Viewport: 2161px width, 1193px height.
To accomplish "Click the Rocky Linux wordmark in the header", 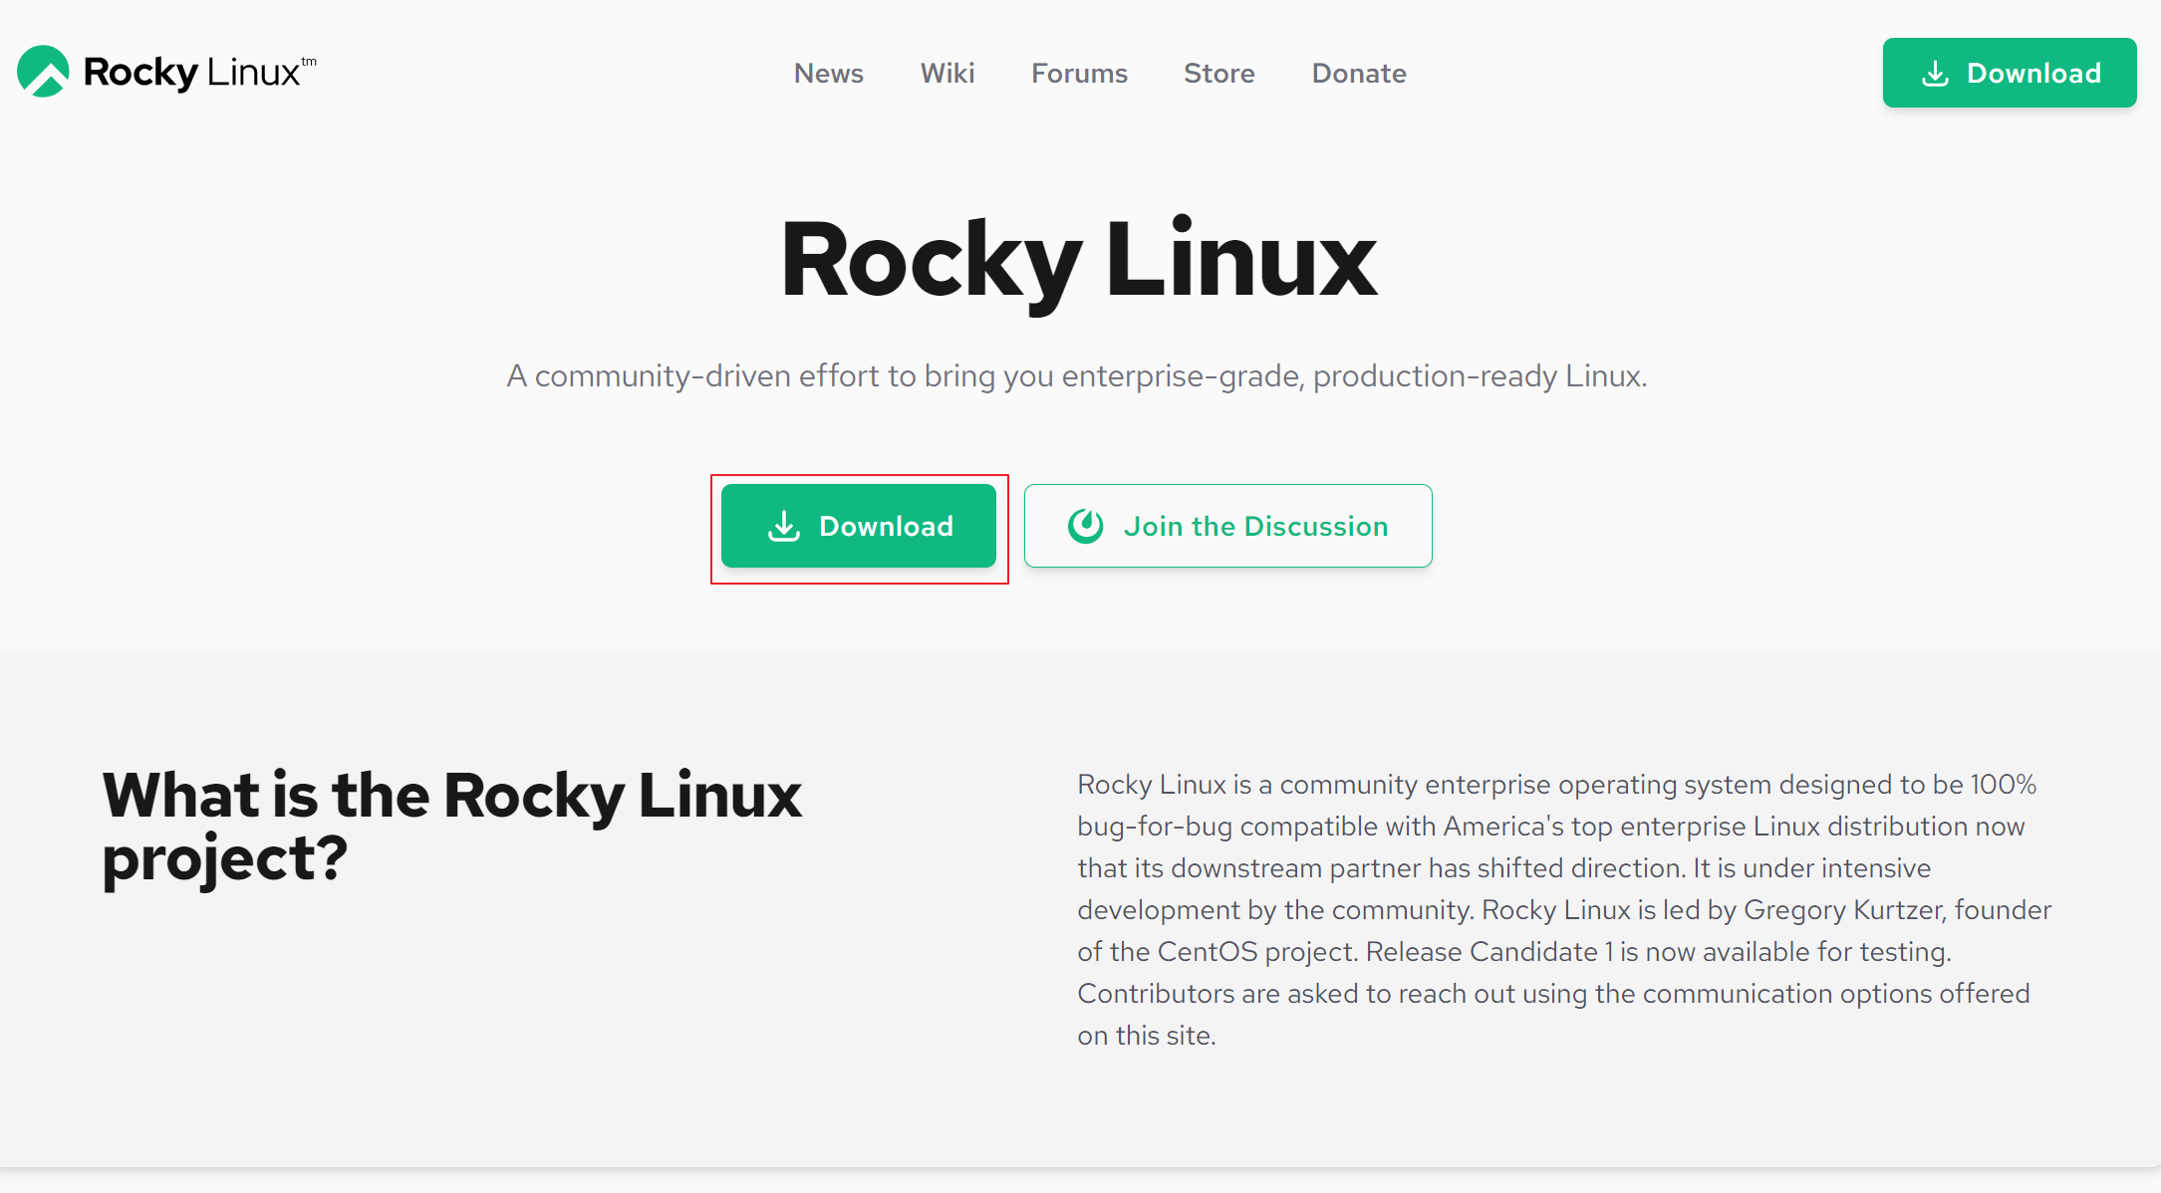I will (191, 73).
